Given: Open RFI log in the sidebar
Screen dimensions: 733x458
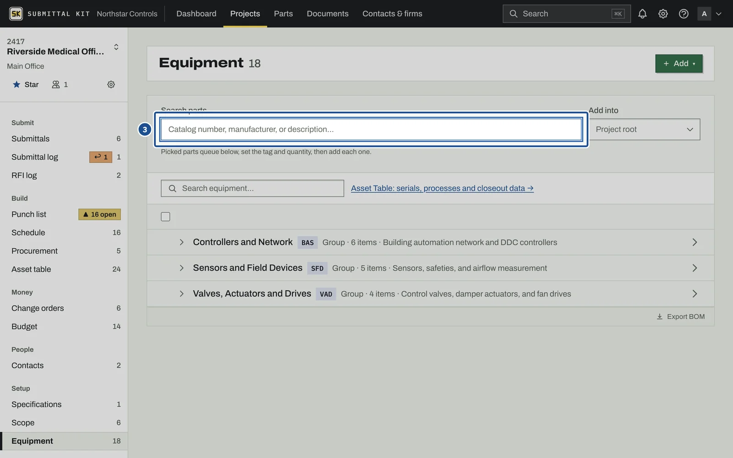Looking at the screenshot, I should click(x=64, y=175).
